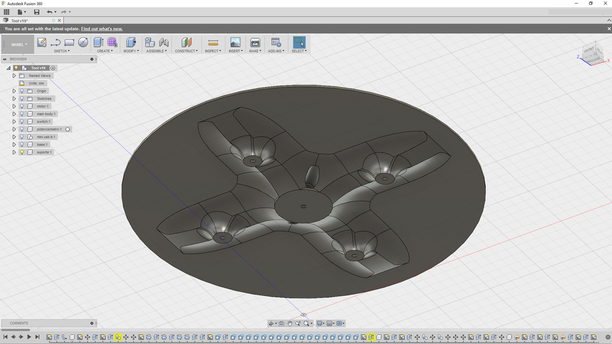
Task: Open the INSPECT menu
Action: [213, 51]
